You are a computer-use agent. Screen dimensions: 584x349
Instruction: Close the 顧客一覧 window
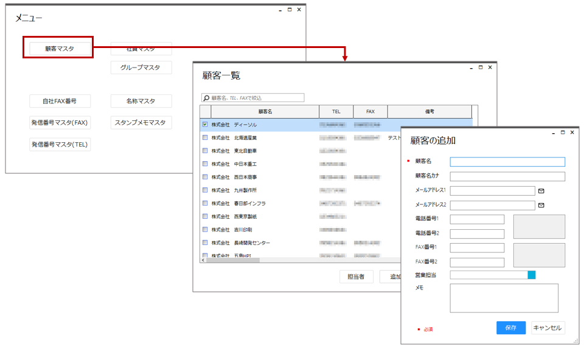[x=490, y=67]
